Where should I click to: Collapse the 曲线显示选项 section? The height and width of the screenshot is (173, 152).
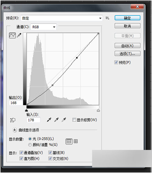click(15, 130)
